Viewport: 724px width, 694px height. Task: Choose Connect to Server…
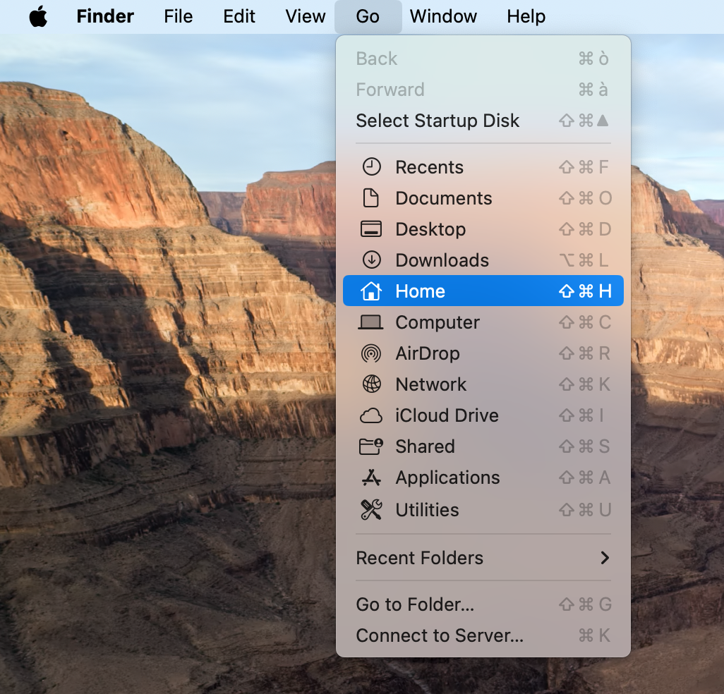tap(483, 635)
